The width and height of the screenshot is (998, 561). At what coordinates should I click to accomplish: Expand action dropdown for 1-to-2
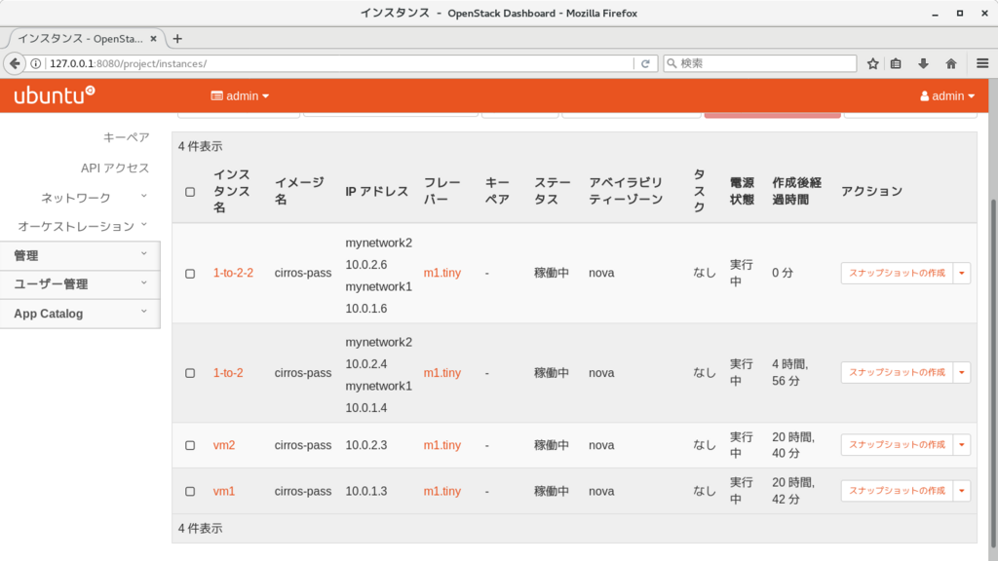962,372
